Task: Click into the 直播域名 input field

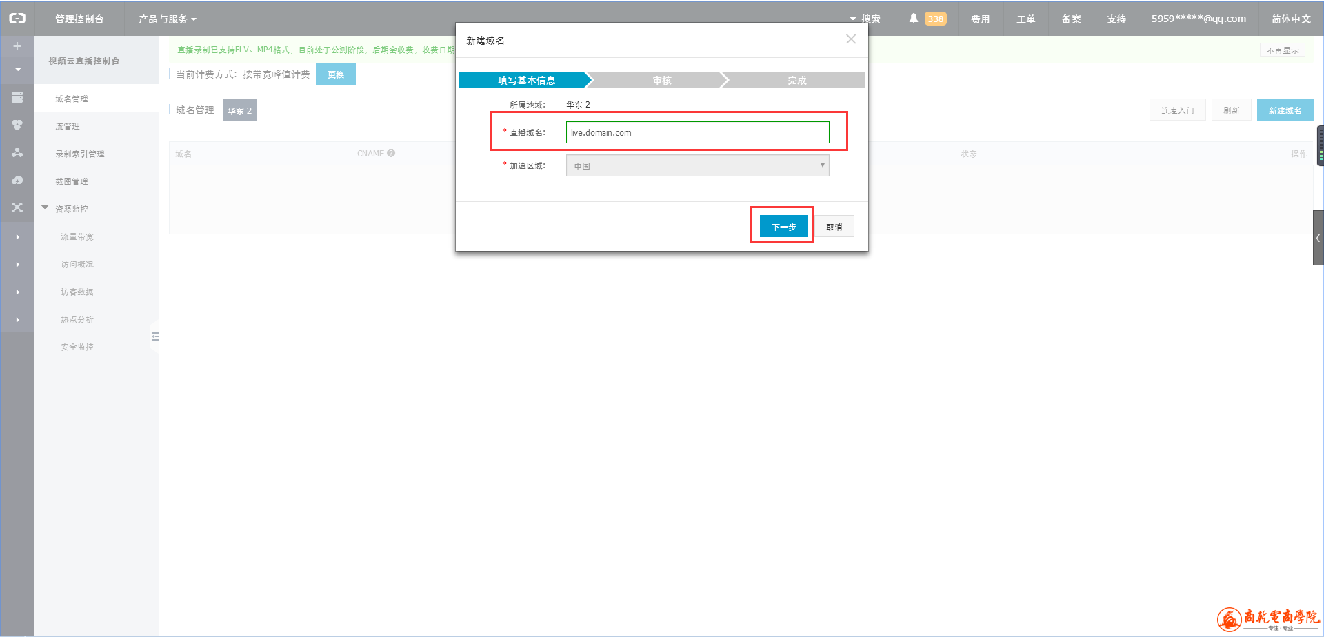Action: (697, 132)
